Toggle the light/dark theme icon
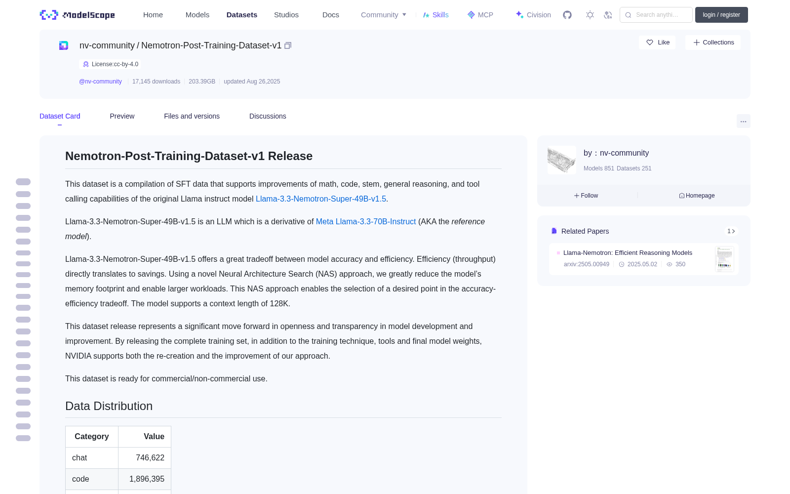790x494 pixels. point(590,15)
